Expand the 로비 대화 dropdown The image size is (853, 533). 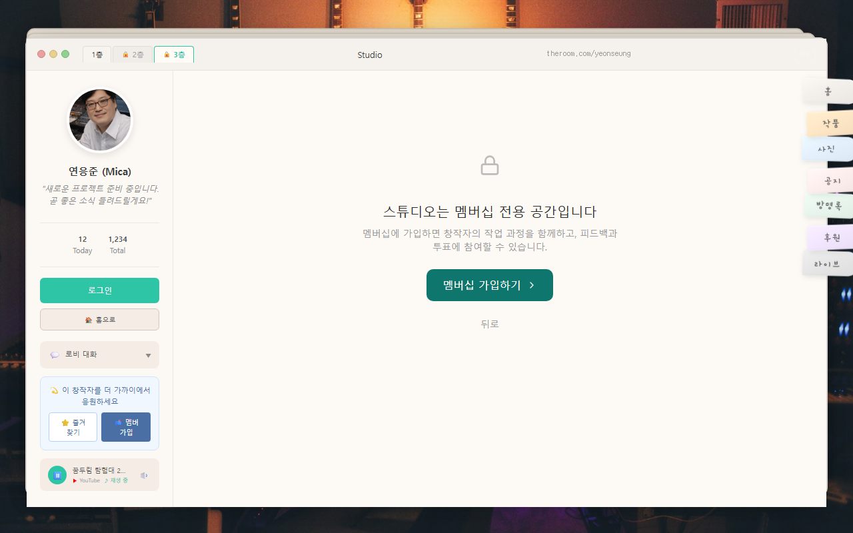[x=148, y=354]
